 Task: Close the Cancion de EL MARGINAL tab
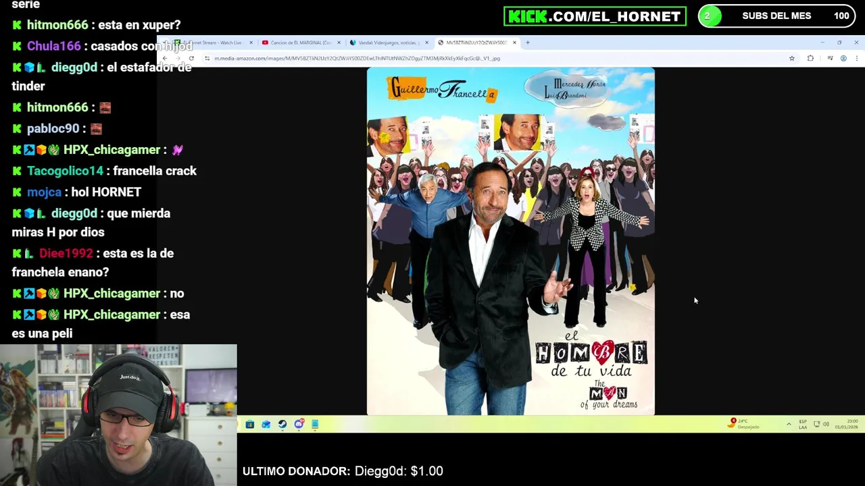339,43
